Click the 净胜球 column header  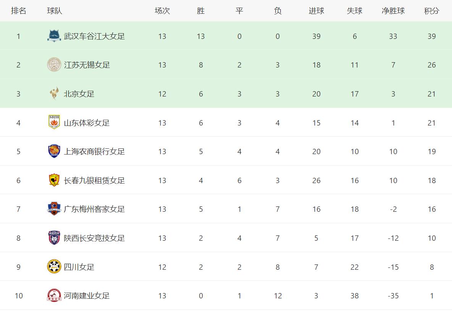[x=393, y=11]
